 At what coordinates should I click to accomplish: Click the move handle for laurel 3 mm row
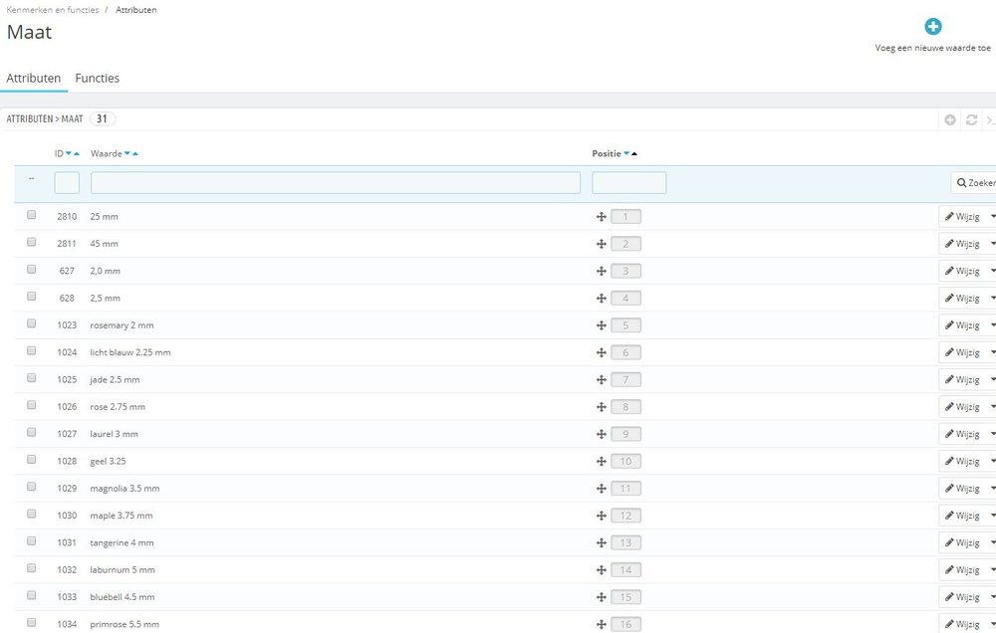point(601,434)
